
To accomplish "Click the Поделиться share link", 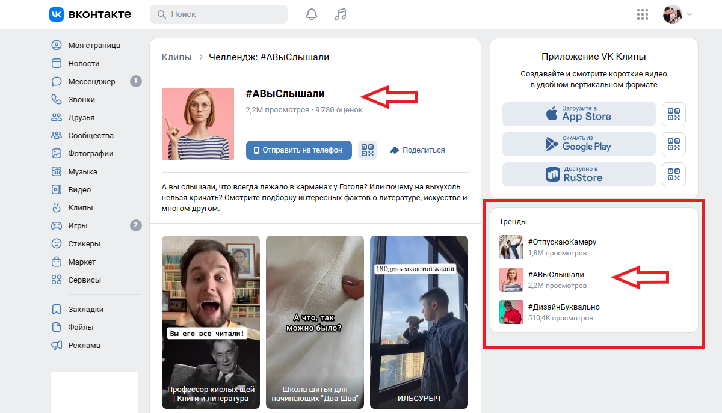I will (418, 150).
